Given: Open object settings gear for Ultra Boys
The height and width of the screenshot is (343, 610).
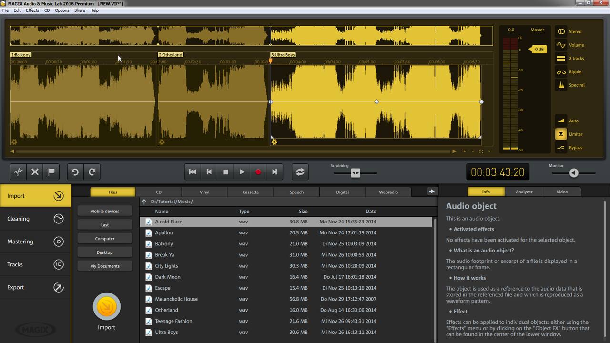Looking at the screenshot, I should coord(274,142).
